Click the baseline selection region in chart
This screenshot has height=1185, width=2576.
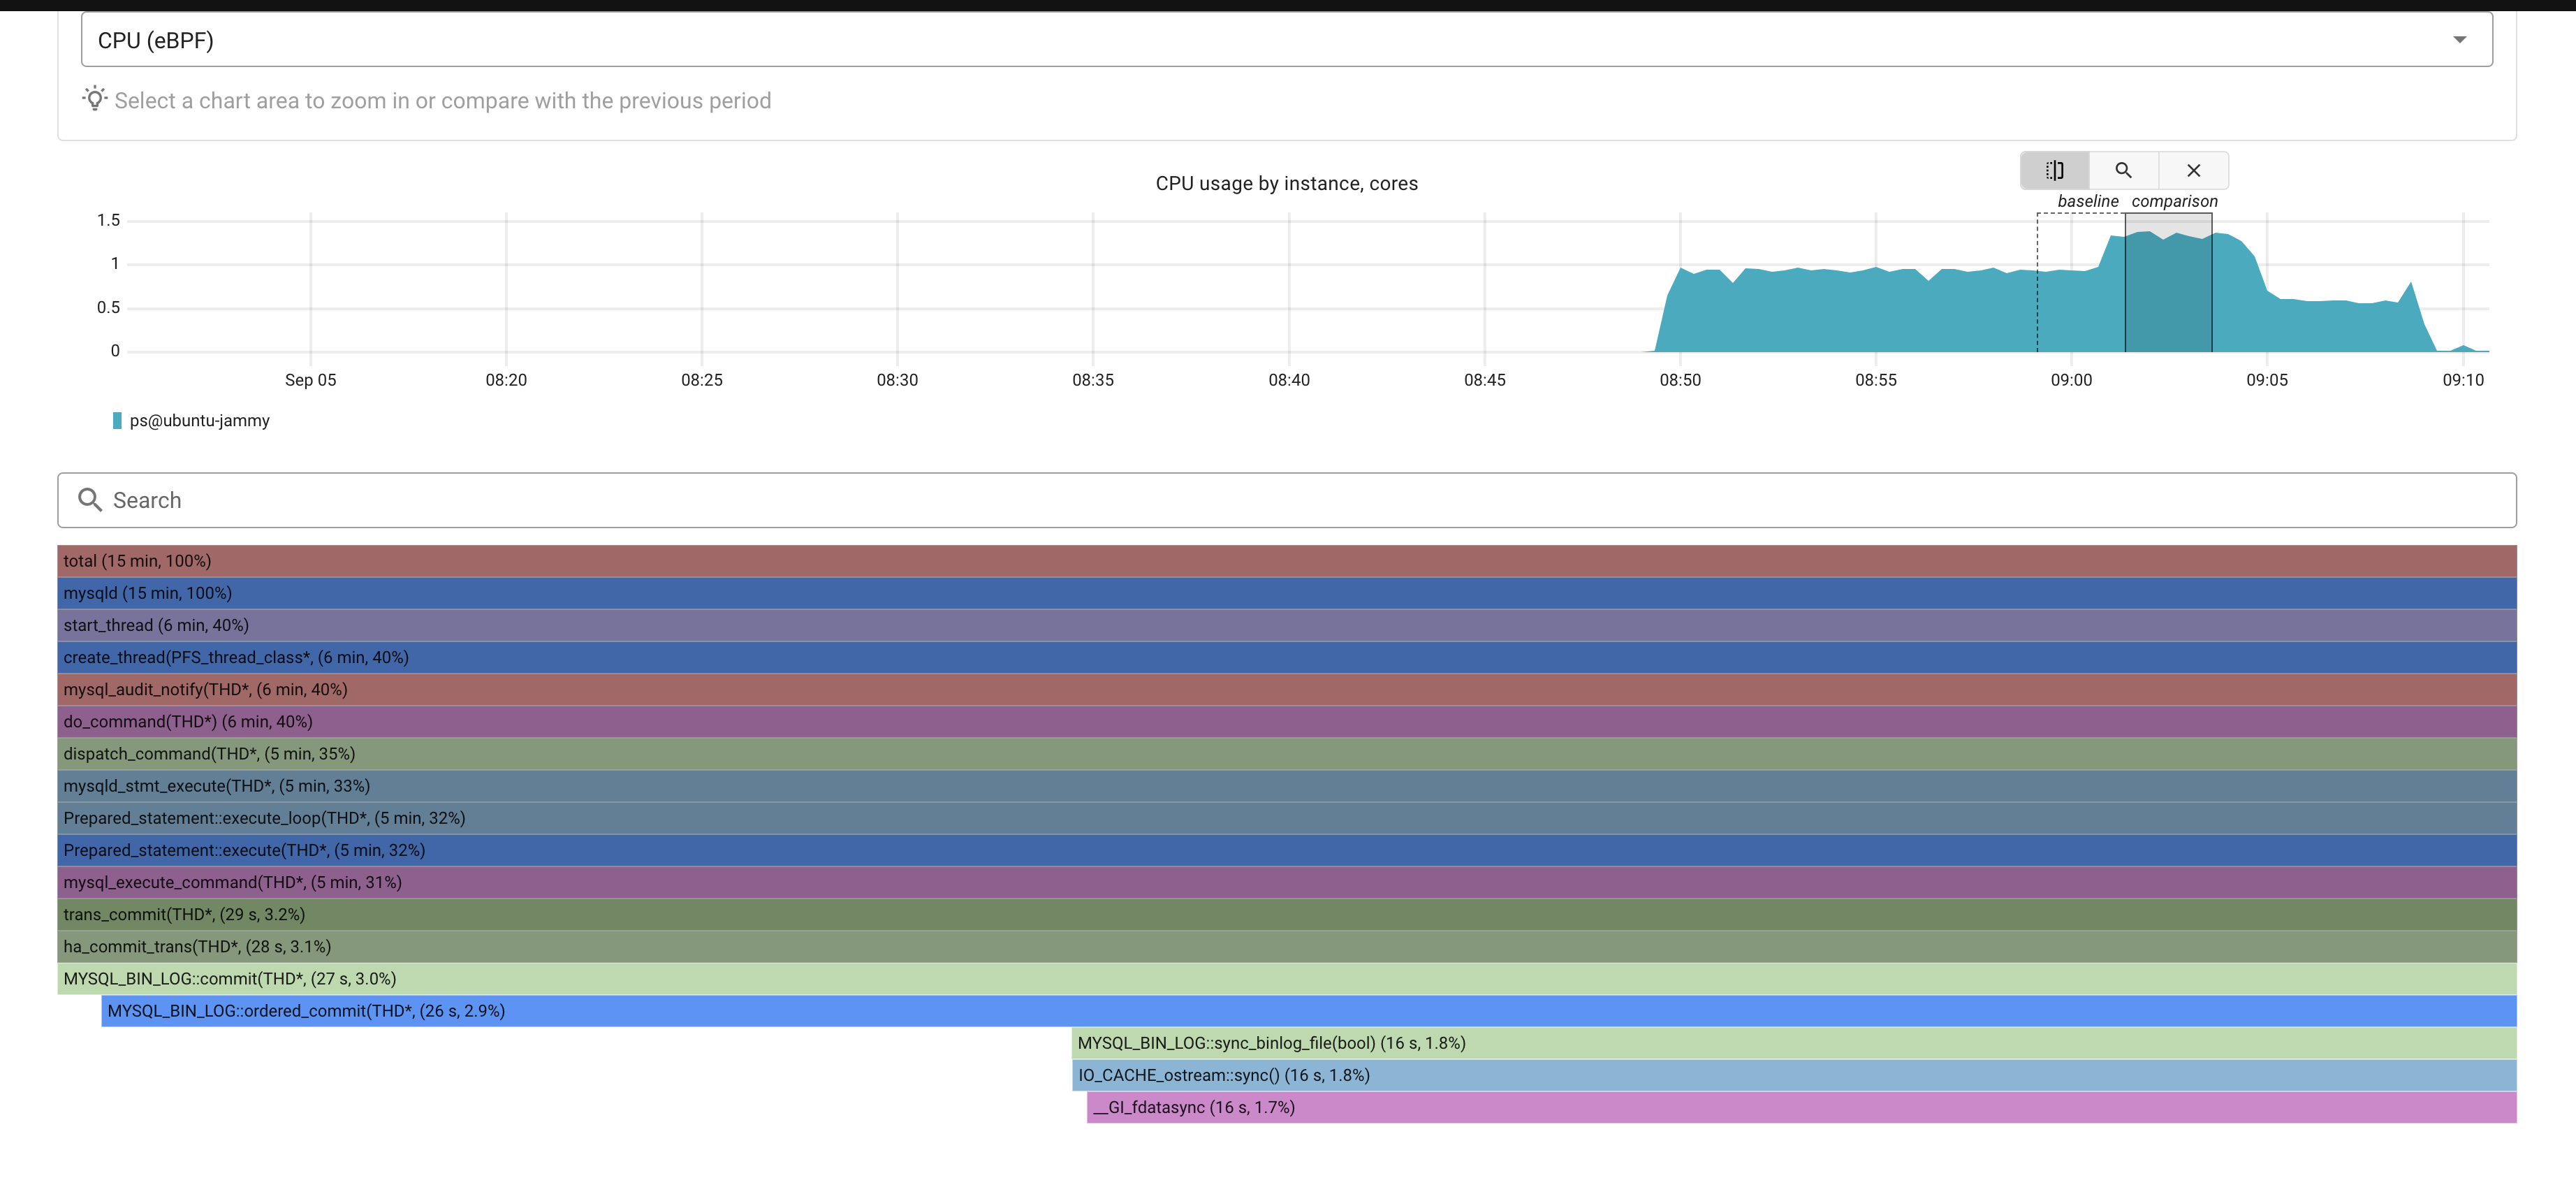coord(2081,282)
